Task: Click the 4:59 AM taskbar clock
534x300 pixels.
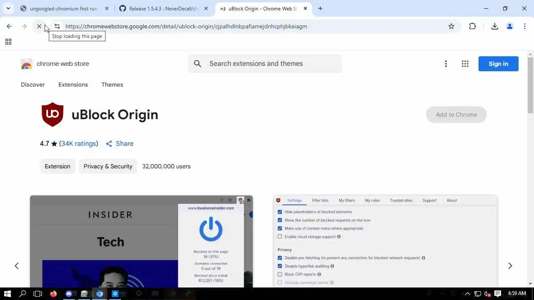Action: (x=516, y=294)
